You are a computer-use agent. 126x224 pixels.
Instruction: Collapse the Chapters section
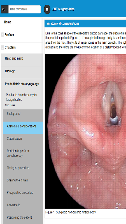click(x=22, y=48)
